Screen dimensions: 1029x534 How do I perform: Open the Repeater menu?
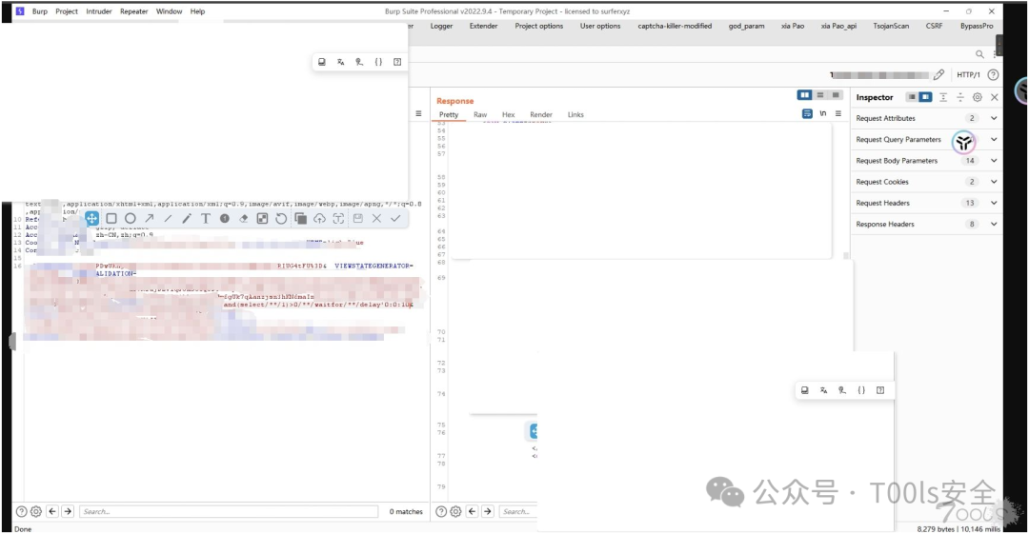tap(134, 11)
